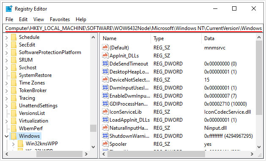
Task: Click the SecEdit folder icon
Action: (14, 45)
